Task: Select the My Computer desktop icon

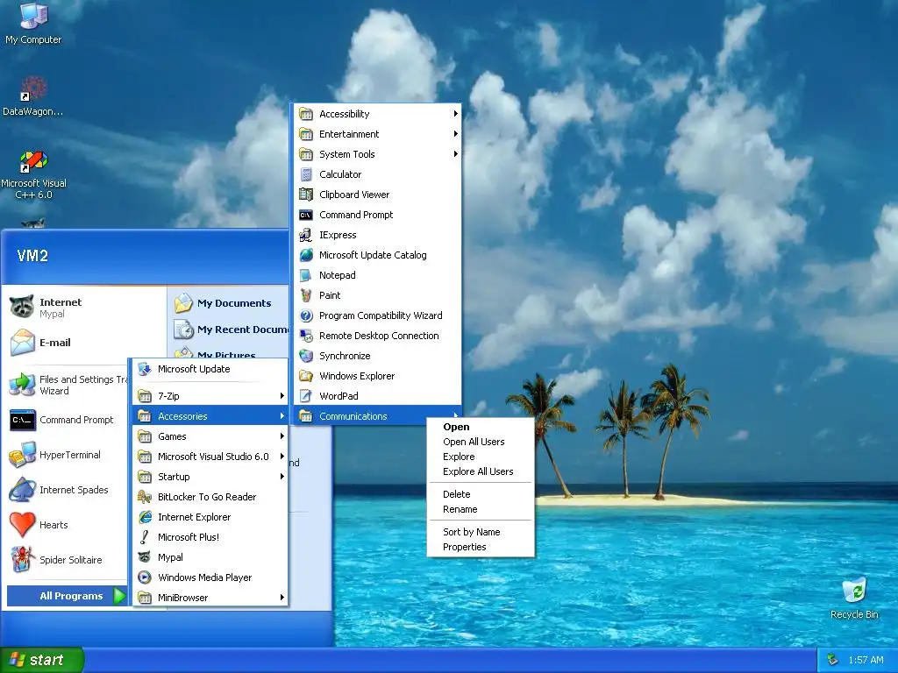Action: pos(34,16)
